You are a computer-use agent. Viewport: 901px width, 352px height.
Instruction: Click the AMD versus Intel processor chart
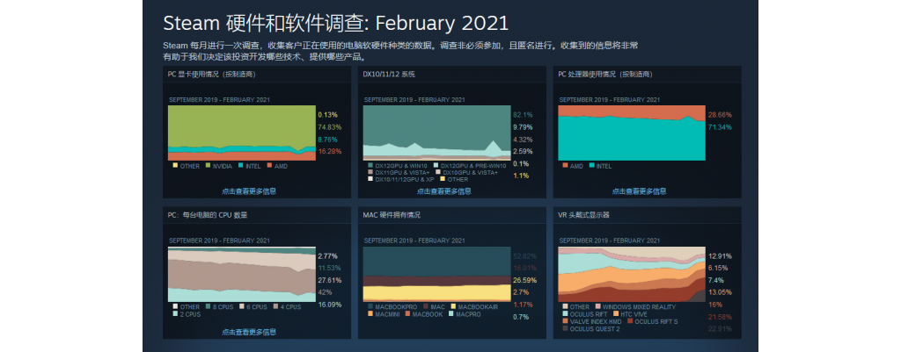[632, 133]
